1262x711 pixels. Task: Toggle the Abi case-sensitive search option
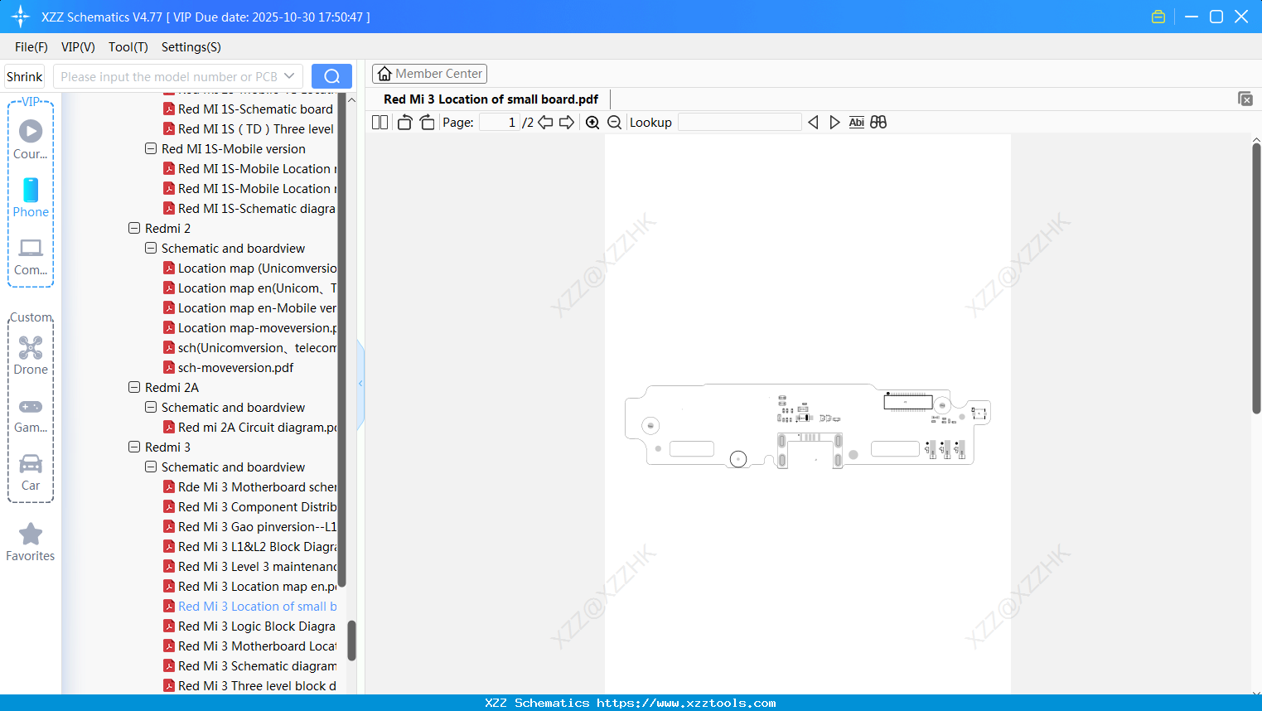[x=856, y=122]
